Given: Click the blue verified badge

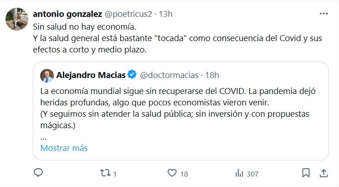Looking at the screenshot, I should [132, 74].
